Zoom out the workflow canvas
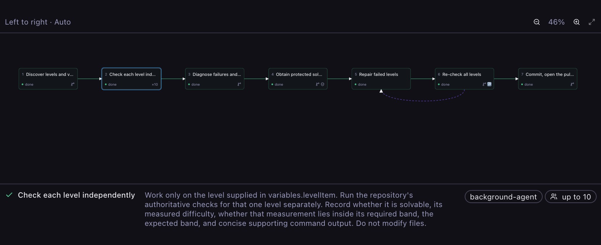Screen dimensions: 601x245 537,22
